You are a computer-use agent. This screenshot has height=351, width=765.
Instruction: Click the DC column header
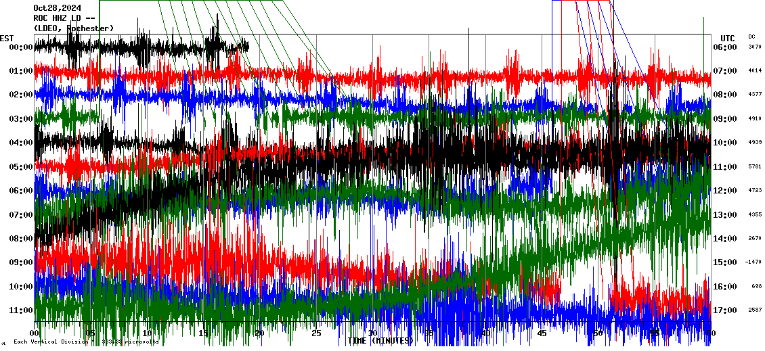click(751, 37)
